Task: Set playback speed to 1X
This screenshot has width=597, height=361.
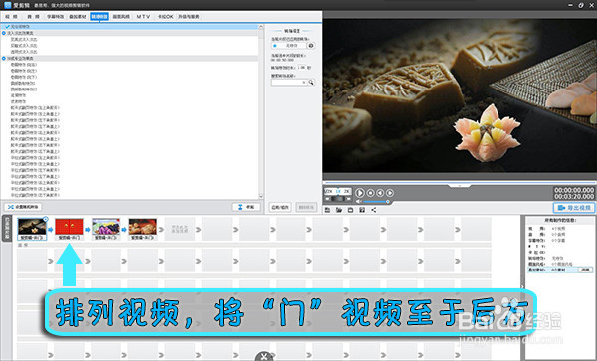Action: [338, 191]
